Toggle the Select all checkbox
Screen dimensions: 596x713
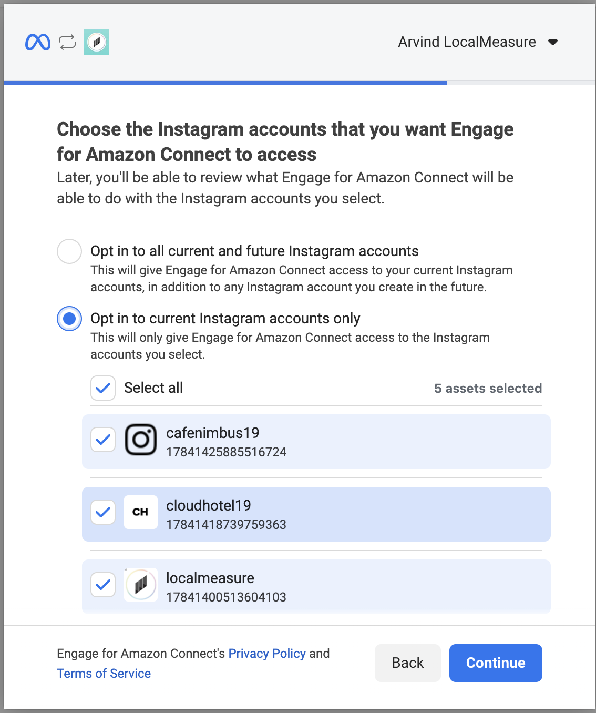(x=103, y=388)
